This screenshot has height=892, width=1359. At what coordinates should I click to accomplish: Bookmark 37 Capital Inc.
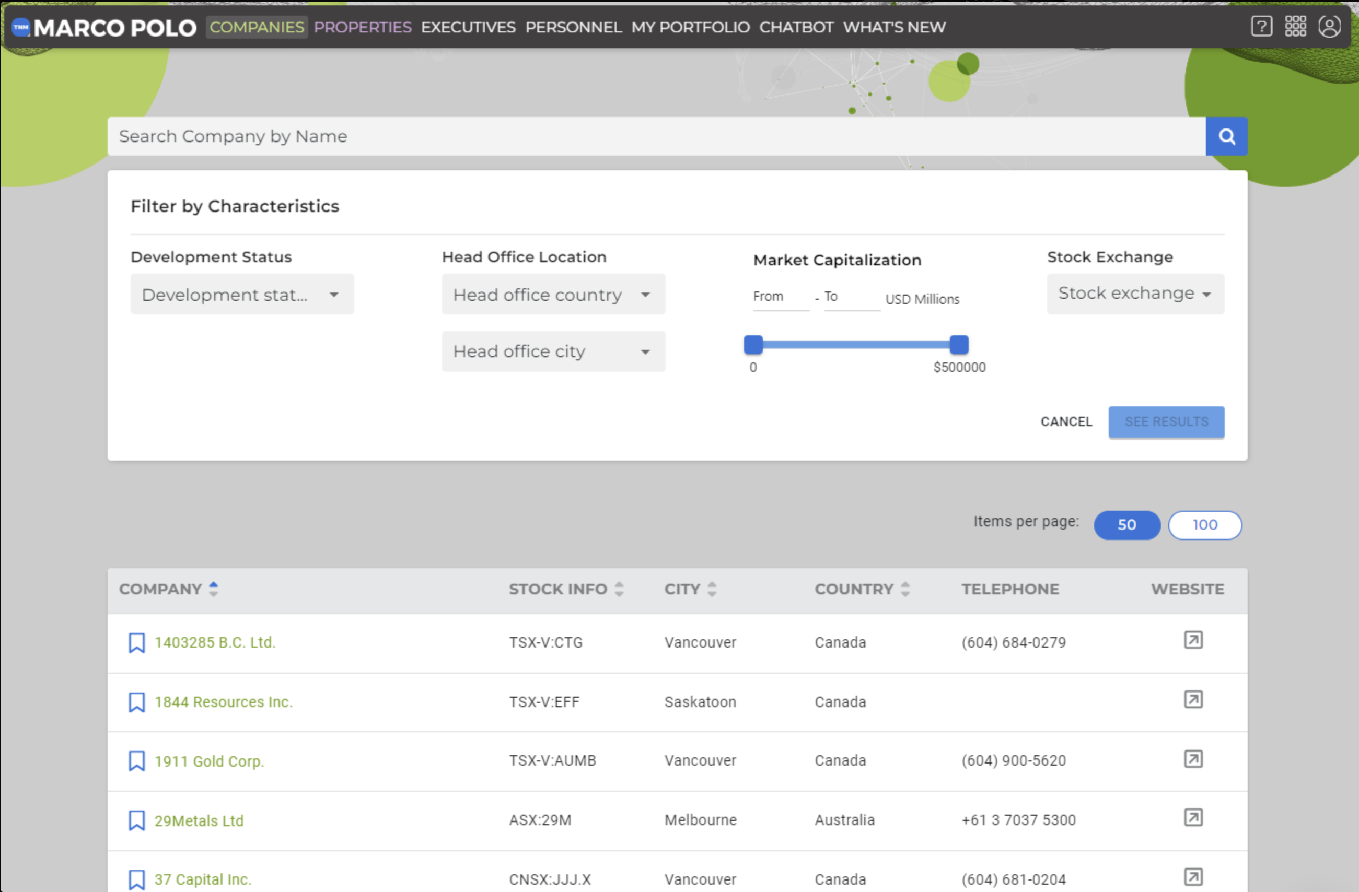(x=136, y=879)
